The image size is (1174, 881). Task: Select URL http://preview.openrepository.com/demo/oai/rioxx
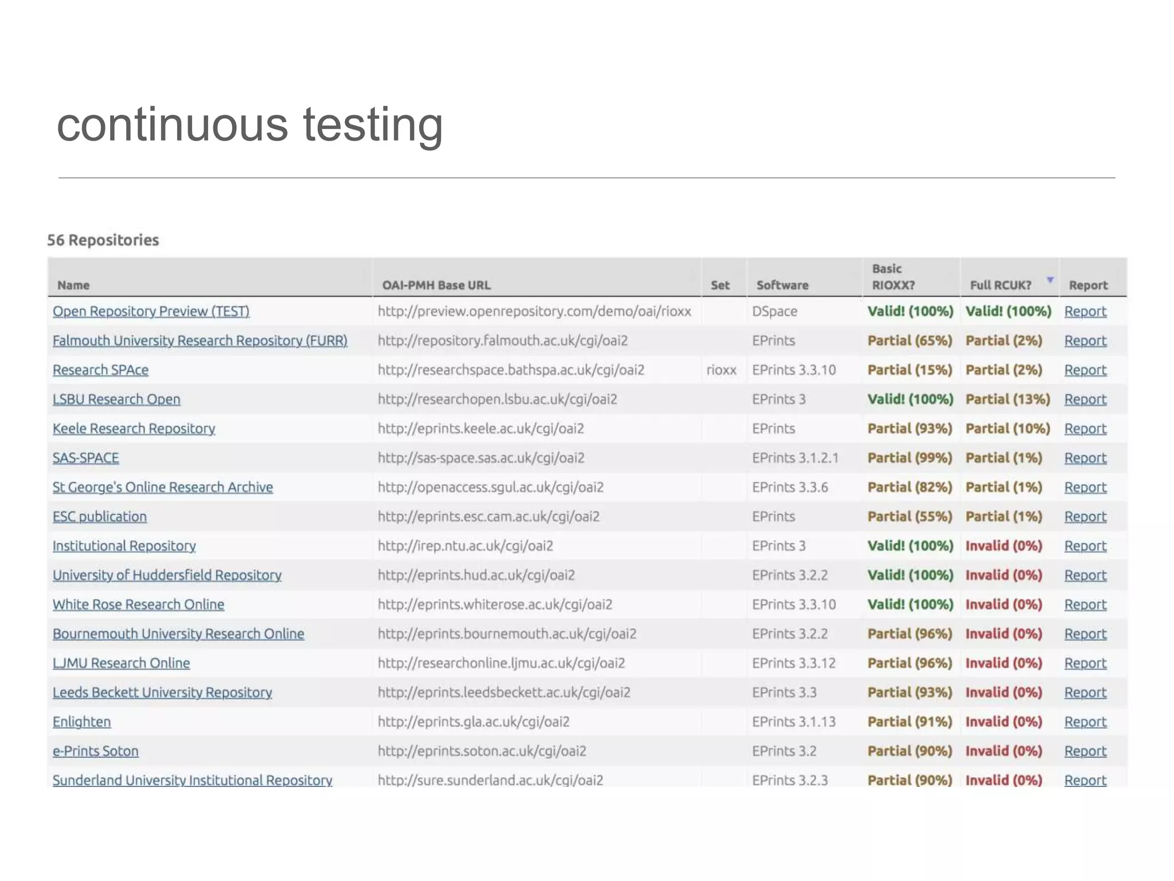(x=534, y=311)
